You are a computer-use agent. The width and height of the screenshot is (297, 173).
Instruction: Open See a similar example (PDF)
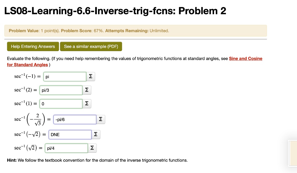point(91,46)
